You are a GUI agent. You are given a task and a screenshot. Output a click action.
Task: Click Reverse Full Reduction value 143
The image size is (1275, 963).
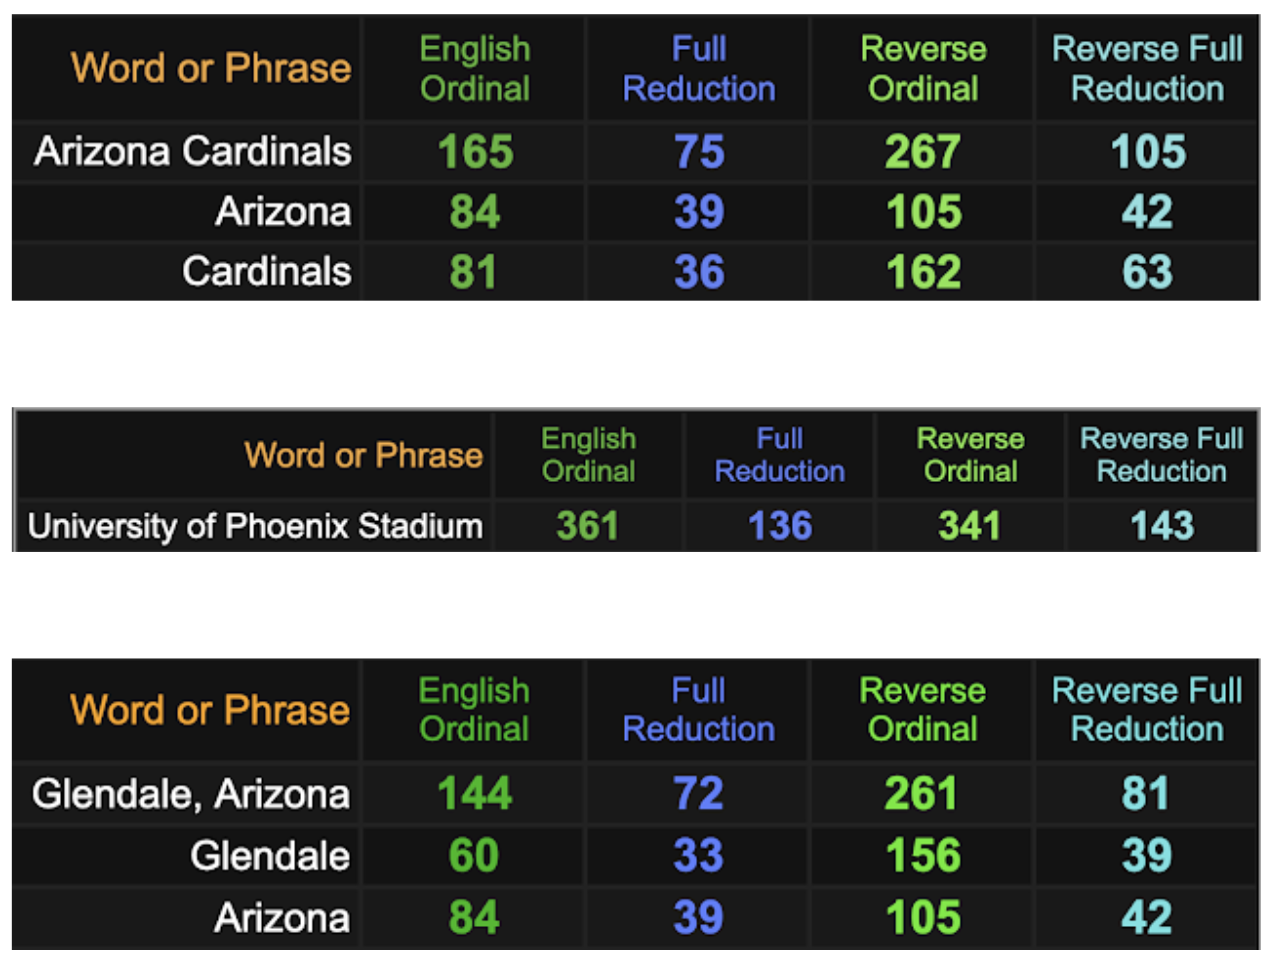coord(1162,526)
